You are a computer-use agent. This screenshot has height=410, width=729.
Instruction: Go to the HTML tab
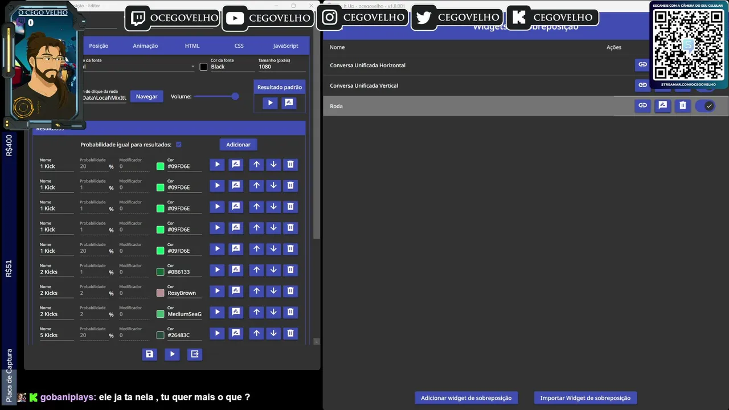(x=192, y=46)
